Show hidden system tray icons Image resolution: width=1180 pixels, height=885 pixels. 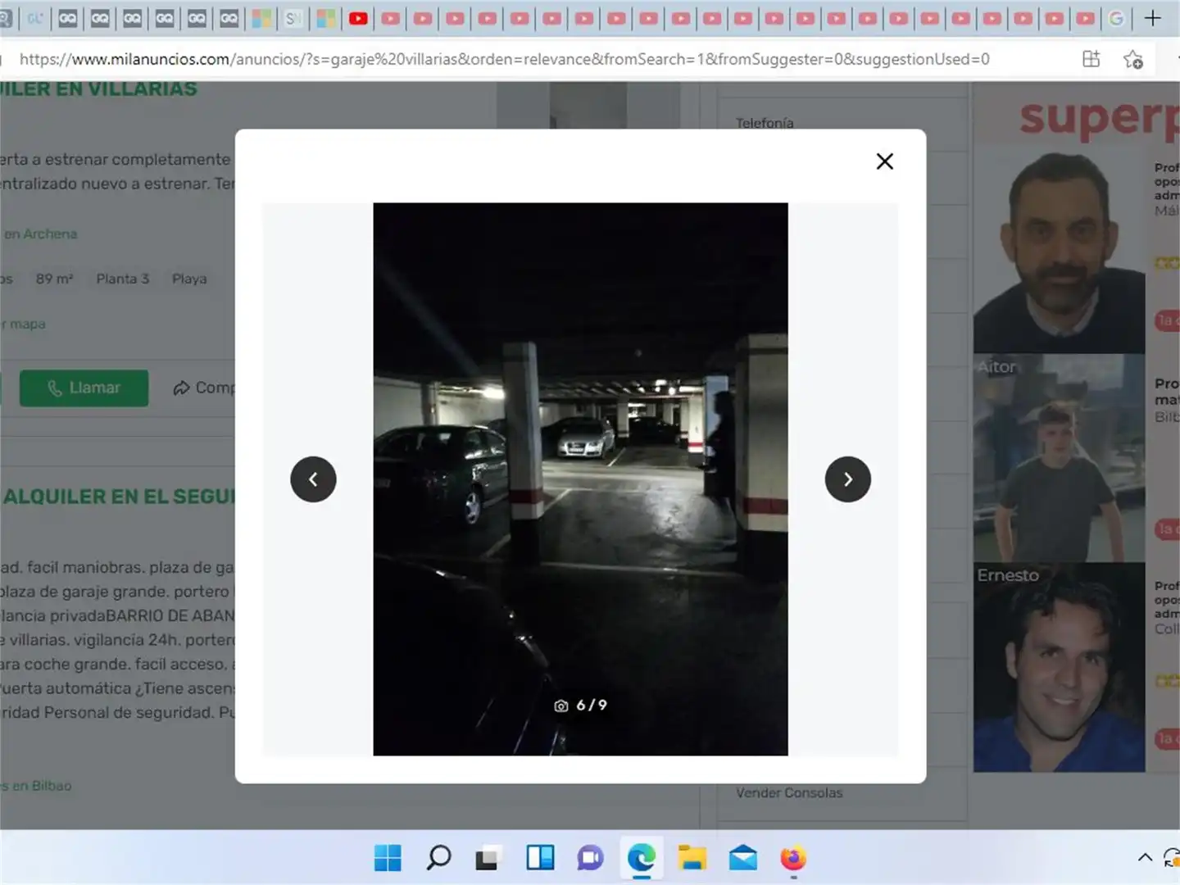point(1145,858)
